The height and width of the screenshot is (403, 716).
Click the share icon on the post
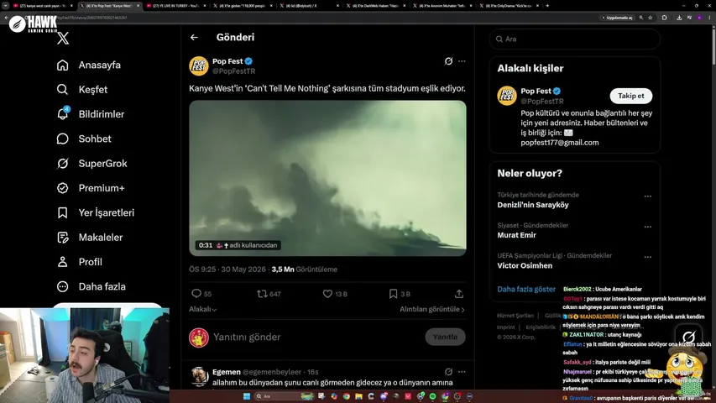coord(459,294)
